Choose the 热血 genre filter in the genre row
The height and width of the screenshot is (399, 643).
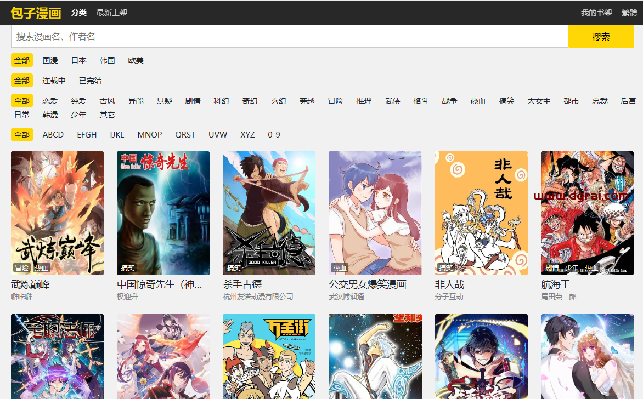[x=478, y=101]
